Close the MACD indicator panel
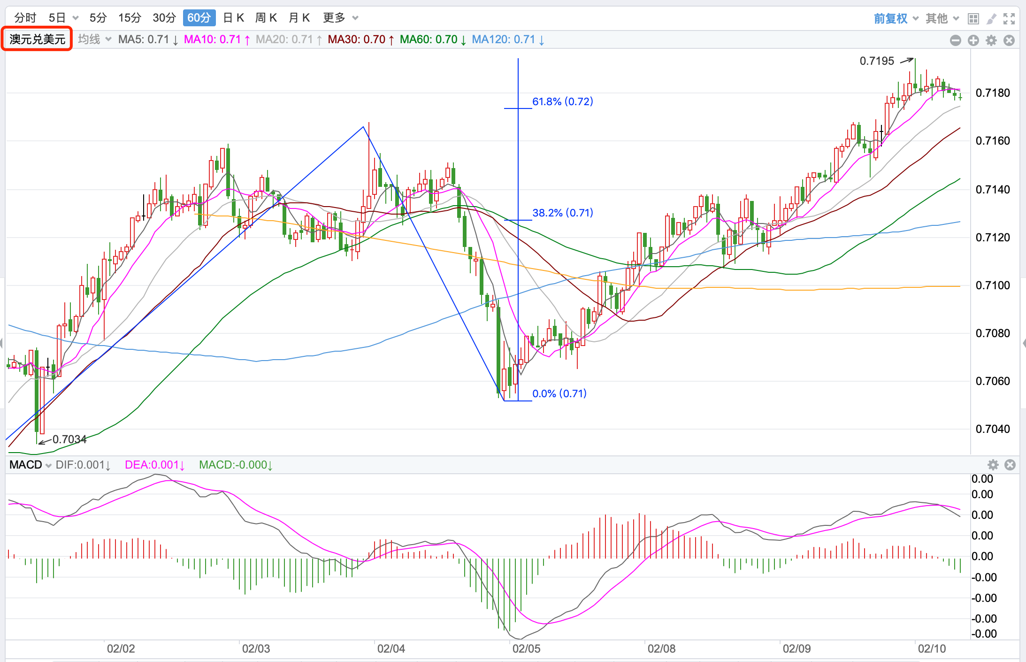The image size is (1026, 662). (1010, 465)
